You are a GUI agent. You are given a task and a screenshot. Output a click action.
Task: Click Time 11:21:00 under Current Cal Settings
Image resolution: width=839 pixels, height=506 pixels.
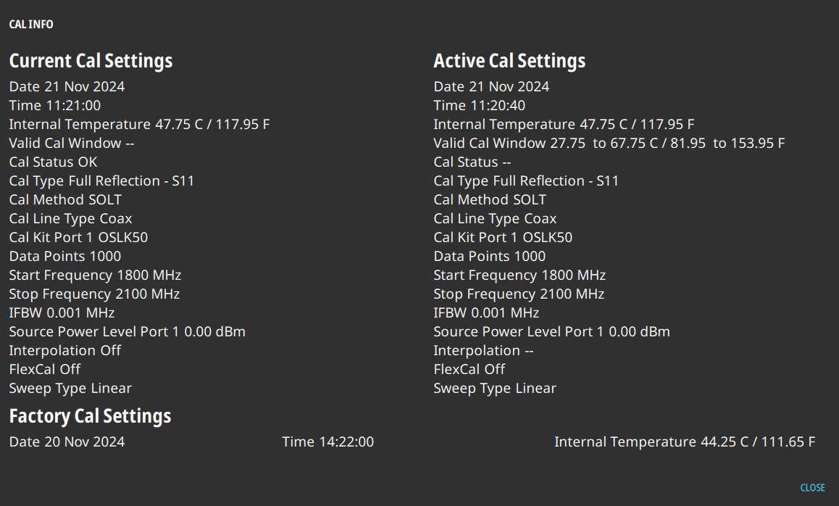click(x=55, y=105)
